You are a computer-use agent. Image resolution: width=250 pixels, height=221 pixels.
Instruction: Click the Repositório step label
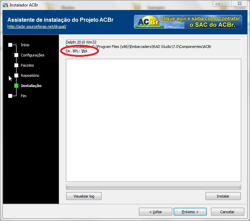[30, 75]
